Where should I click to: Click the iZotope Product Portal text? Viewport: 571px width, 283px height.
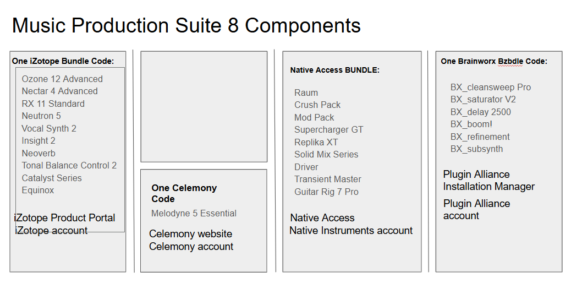click(64, 217)
